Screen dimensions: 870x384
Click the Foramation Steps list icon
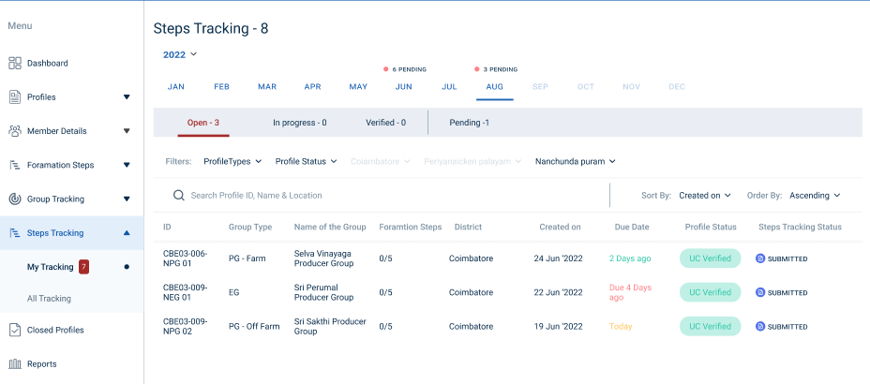pos(15,166)
